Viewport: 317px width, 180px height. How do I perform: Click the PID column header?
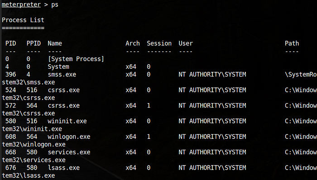(x=11, y=43)
